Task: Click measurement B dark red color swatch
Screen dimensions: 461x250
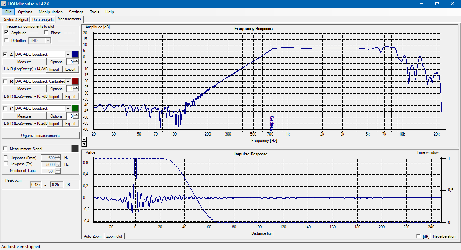Action: (75, 81)
